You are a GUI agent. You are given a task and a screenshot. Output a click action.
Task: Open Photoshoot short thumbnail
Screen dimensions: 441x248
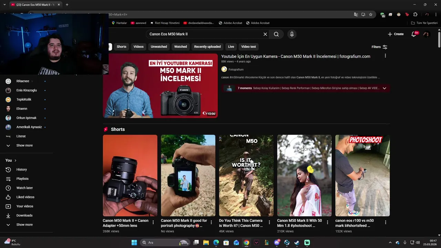[362, 175]
